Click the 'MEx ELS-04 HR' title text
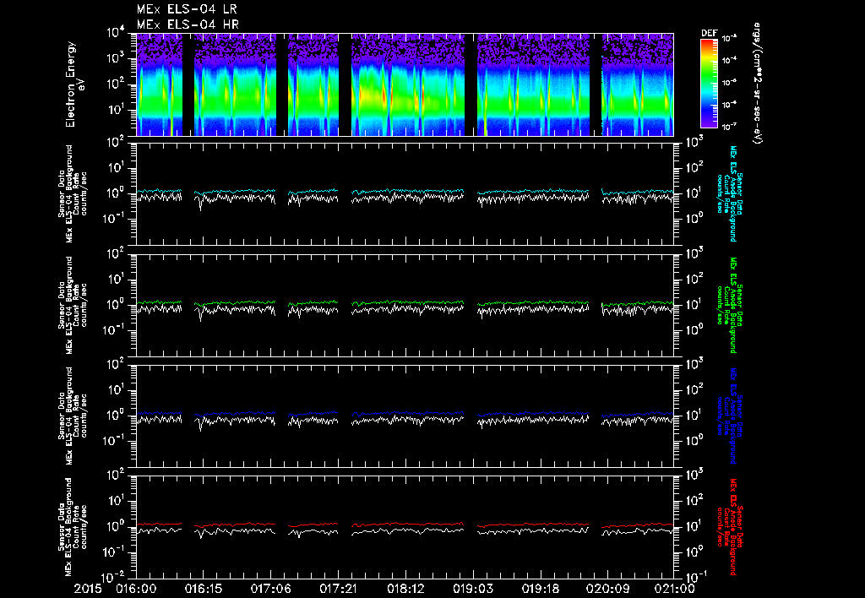Image resolution: width=865 pixels, height=598 pixels. tap(188, 24)
